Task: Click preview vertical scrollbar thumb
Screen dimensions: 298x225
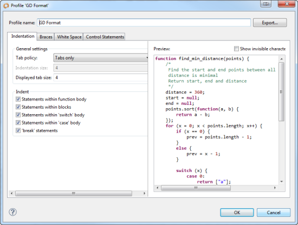Action: [x=281, y=91]
